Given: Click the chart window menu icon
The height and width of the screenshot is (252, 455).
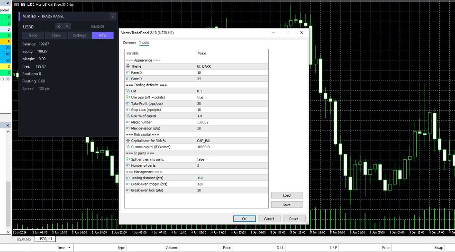Looking at the screenshot, I should click(x=17, y=4).
